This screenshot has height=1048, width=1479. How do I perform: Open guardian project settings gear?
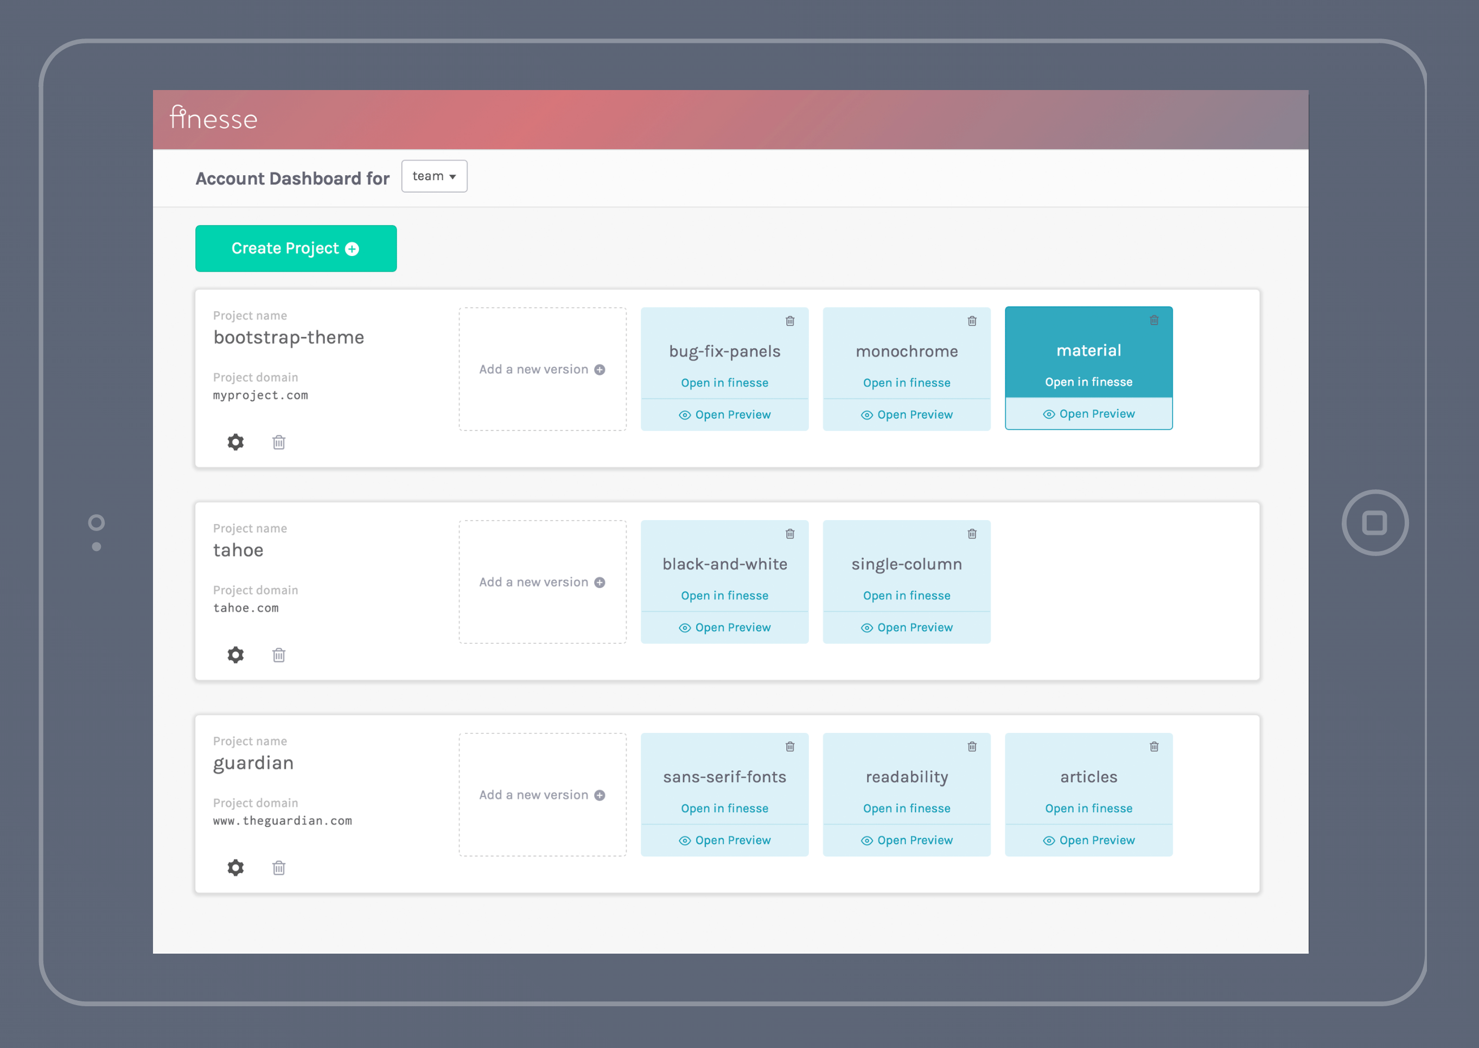pos(235,867)
